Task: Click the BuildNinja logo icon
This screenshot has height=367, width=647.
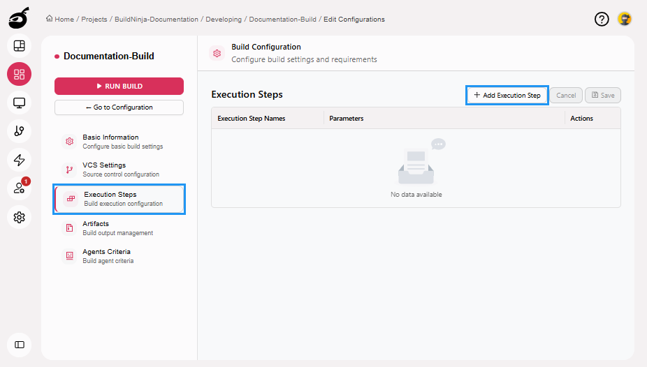Action: click(19, 17)
